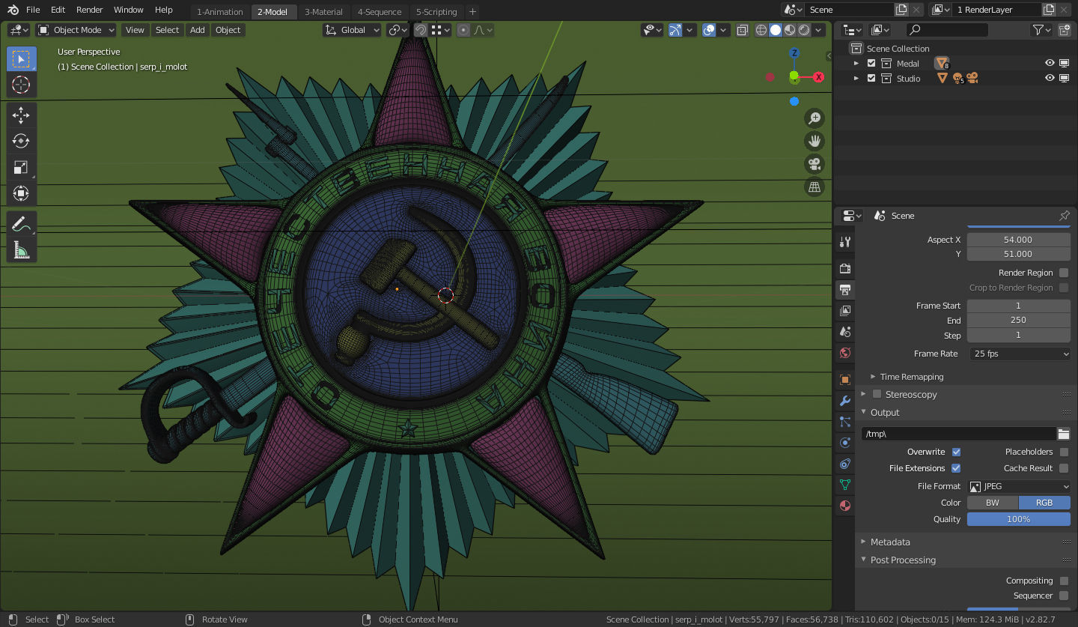Activate the Transform tool
This screenshot has width=1078, height=627.
tap(21, 193)
